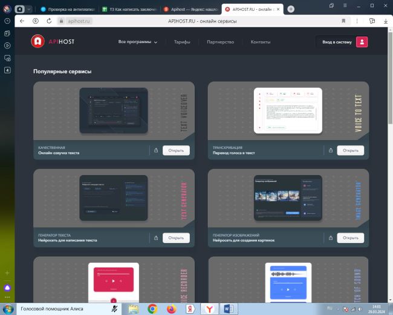Open the browser three-dot menu

pos(357,21)
